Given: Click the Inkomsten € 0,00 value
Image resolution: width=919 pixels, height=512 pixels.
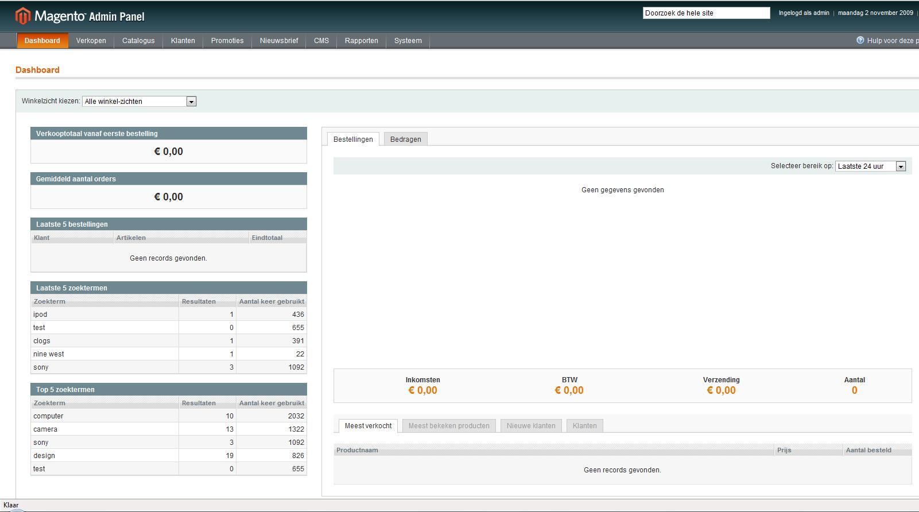Looking at the screenshot, I should pos(422,390).
